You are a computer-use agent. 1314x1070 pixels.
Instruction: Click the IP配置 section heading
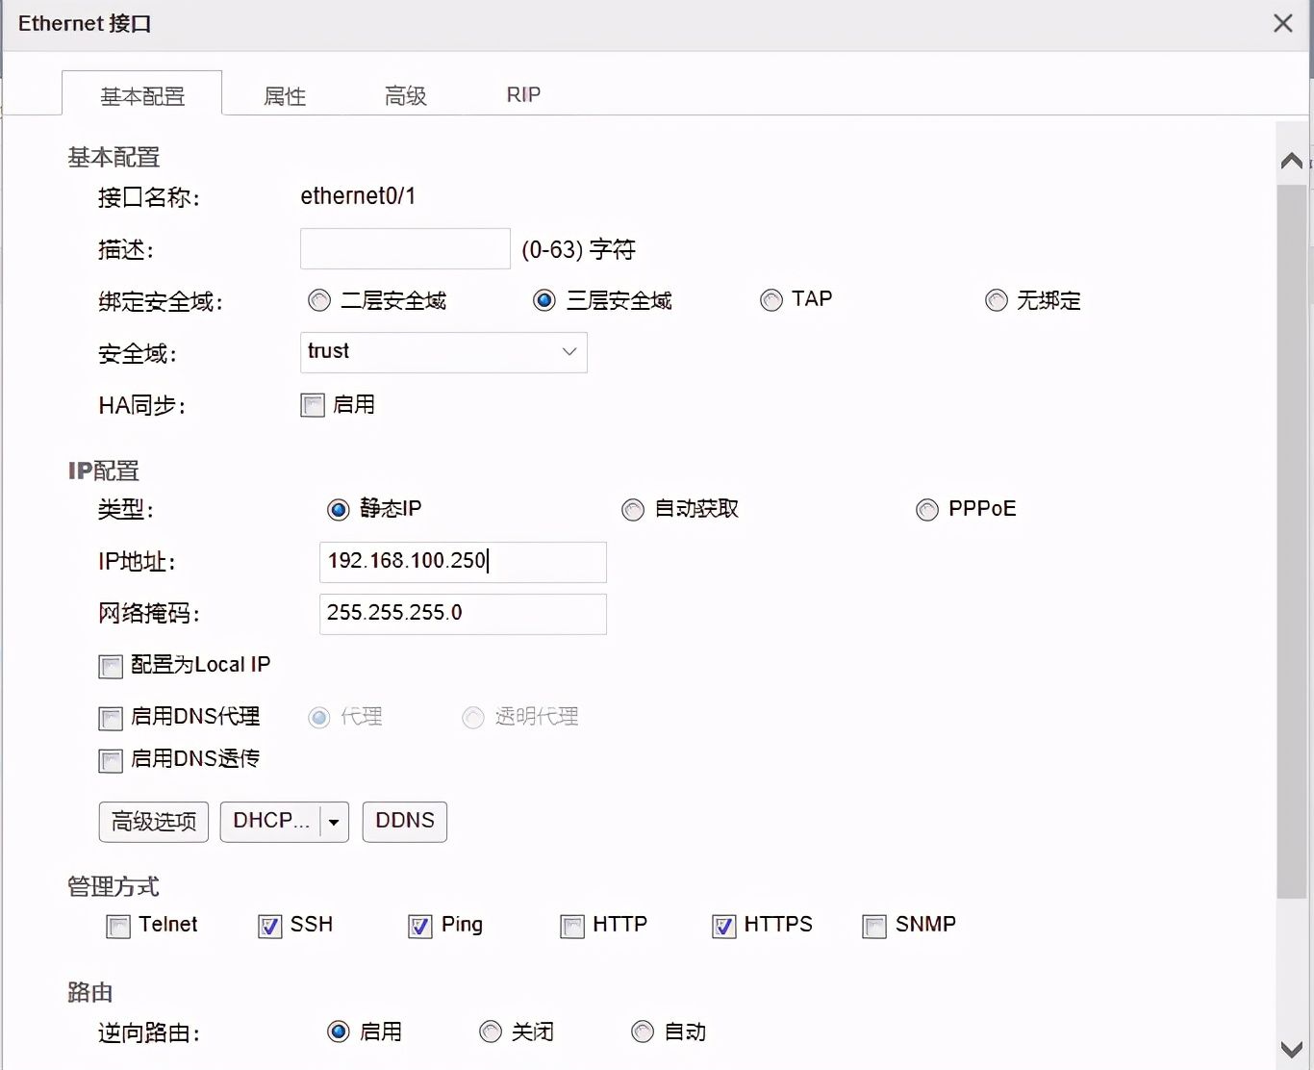click(x=104, y=471)
